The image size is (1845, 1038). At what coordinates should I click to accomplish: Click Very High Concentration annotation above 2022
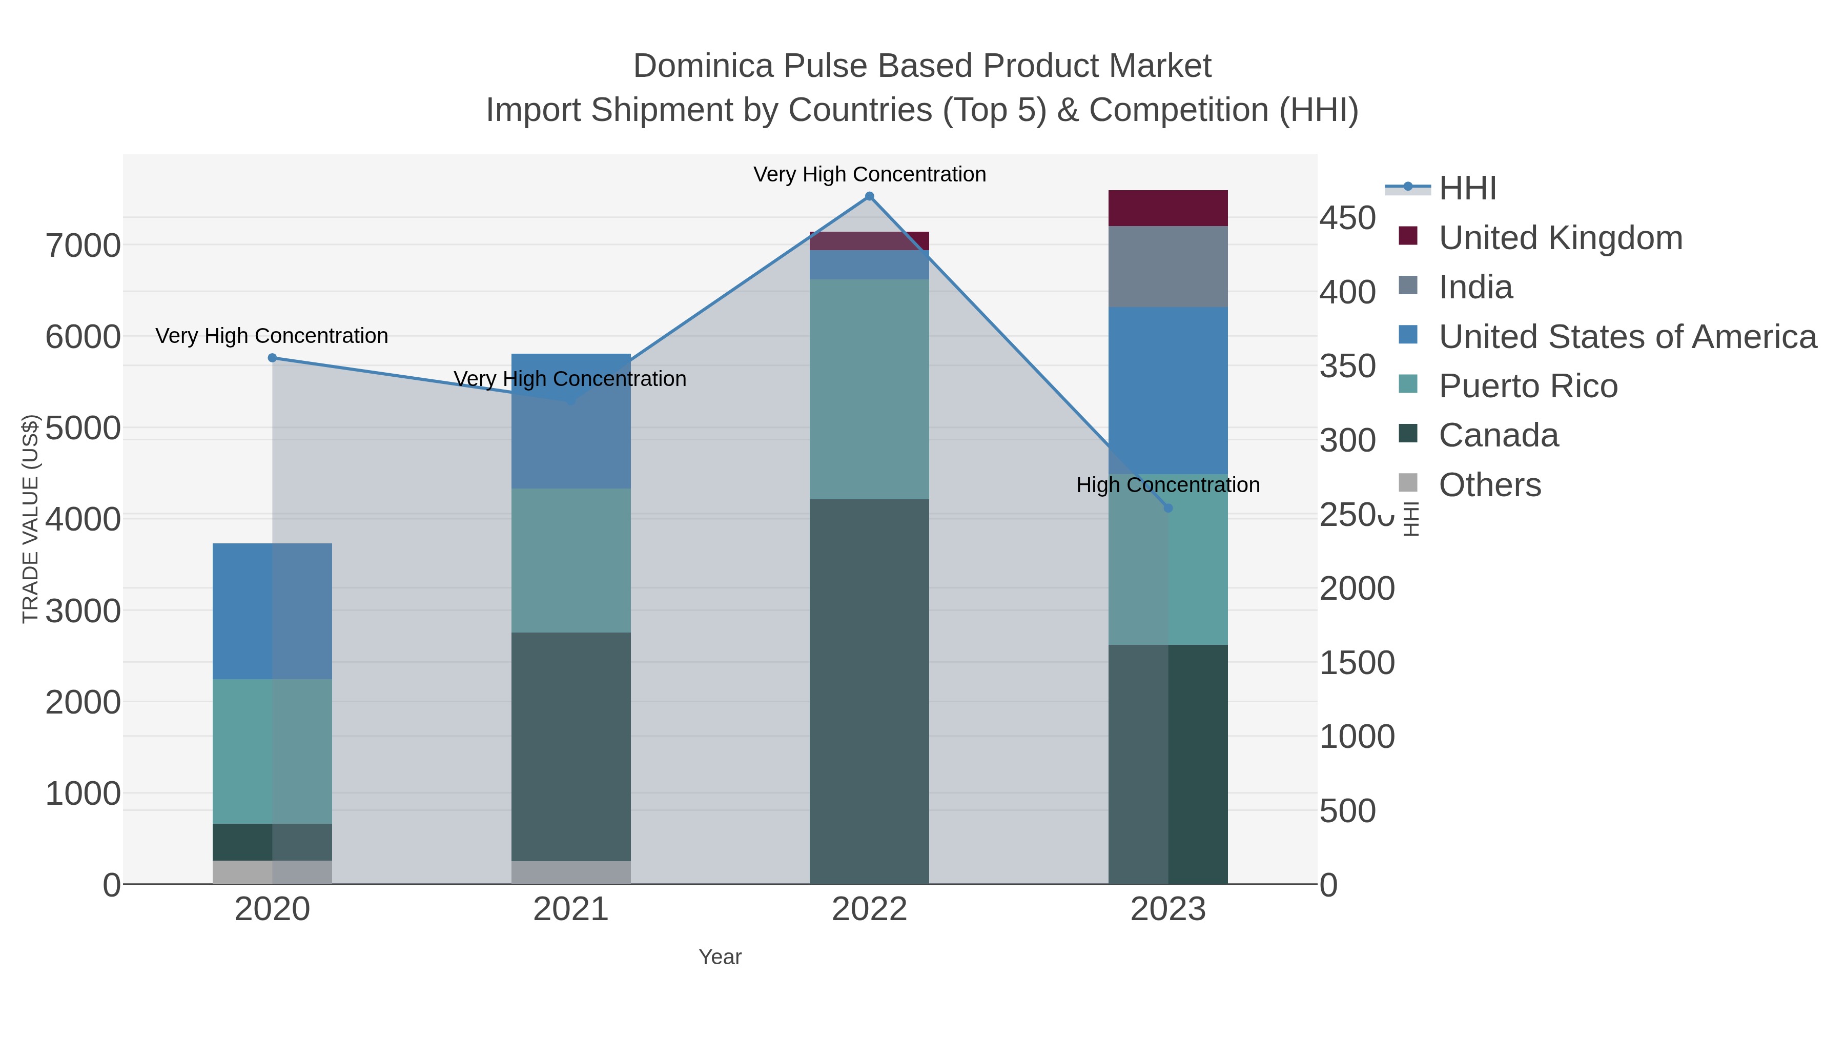point(870,174)
